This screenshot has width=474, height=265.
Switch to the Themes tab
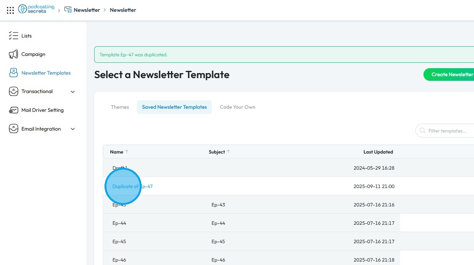click(x=120, y=107)
